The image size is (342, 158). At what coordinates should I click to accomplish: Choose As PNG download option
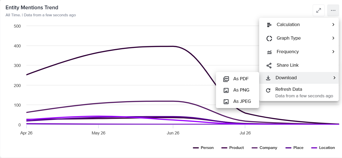(x=237, y=90)
